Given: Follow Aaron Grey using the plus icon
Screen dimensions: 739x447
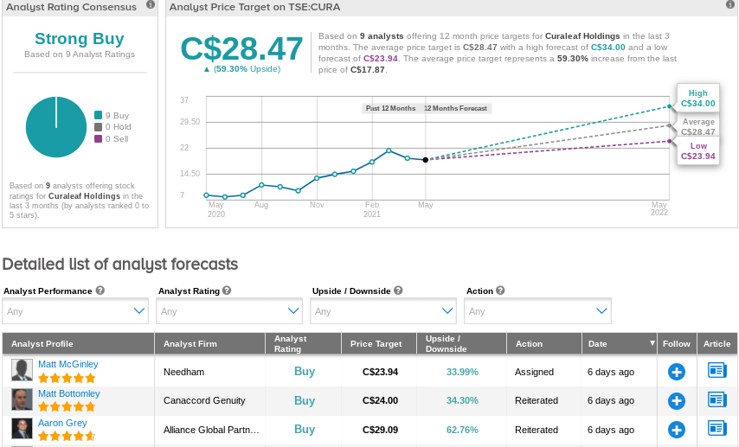Looking at the screenshot, I should 677,430.
